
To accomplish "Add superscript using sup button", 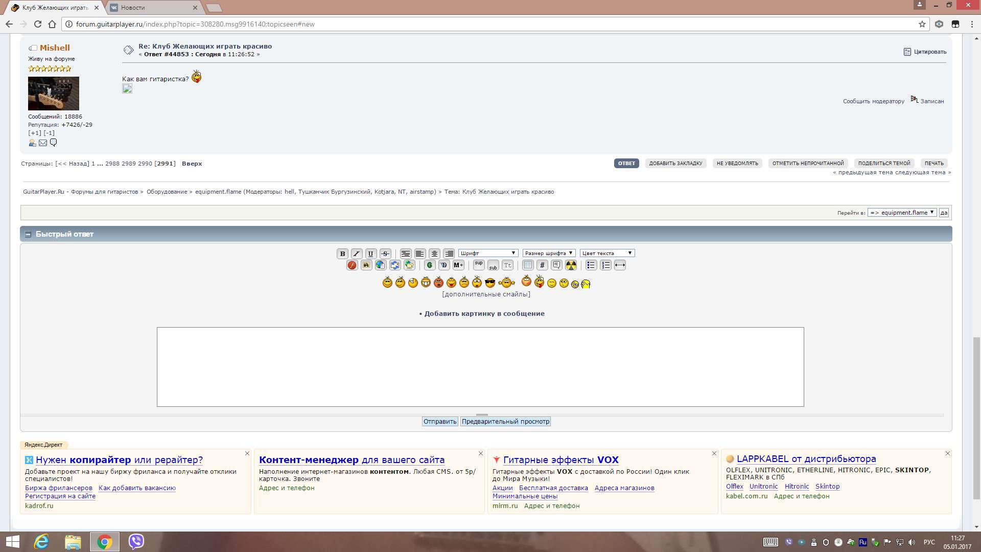I will (479, 265).
